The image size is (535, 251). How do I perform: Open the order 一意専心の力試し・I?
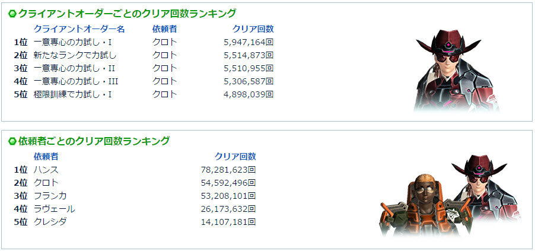[73, 42]
